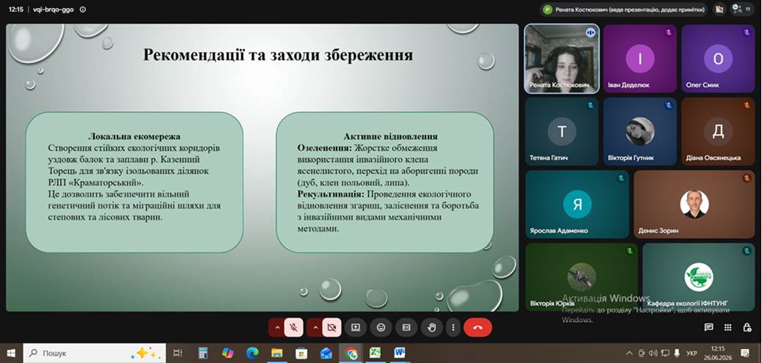The image size is (762, 363).
Task: Select Діана Овсянецька participant tile
Action: pos(718,131)
